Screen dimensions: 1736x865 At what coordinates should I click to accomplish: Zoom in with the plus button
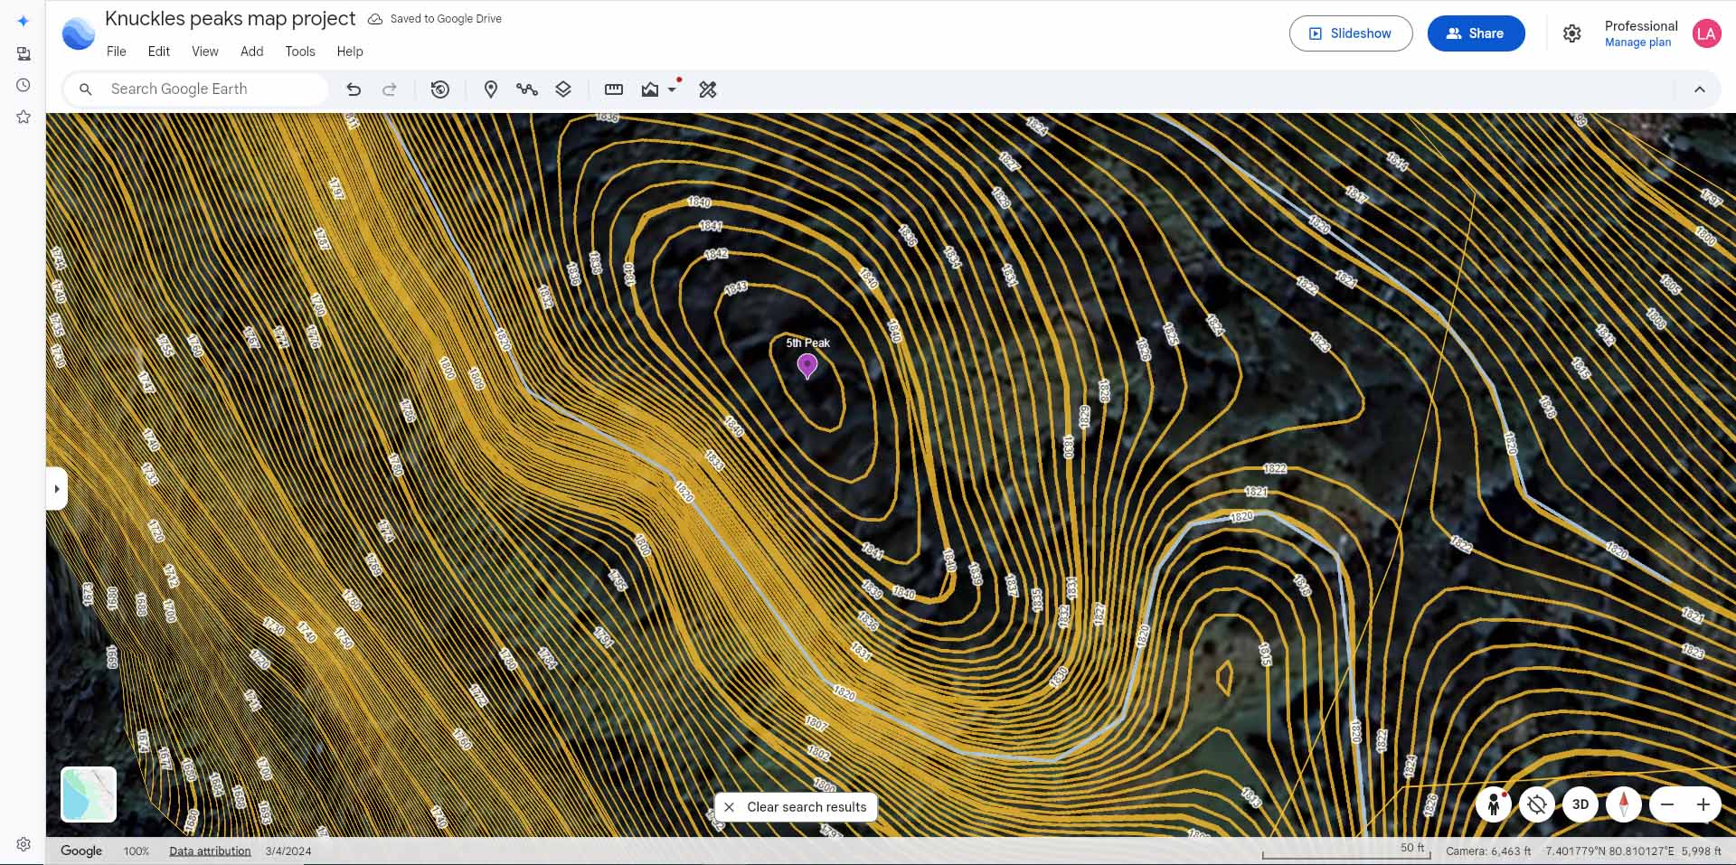coord(1703,804)
